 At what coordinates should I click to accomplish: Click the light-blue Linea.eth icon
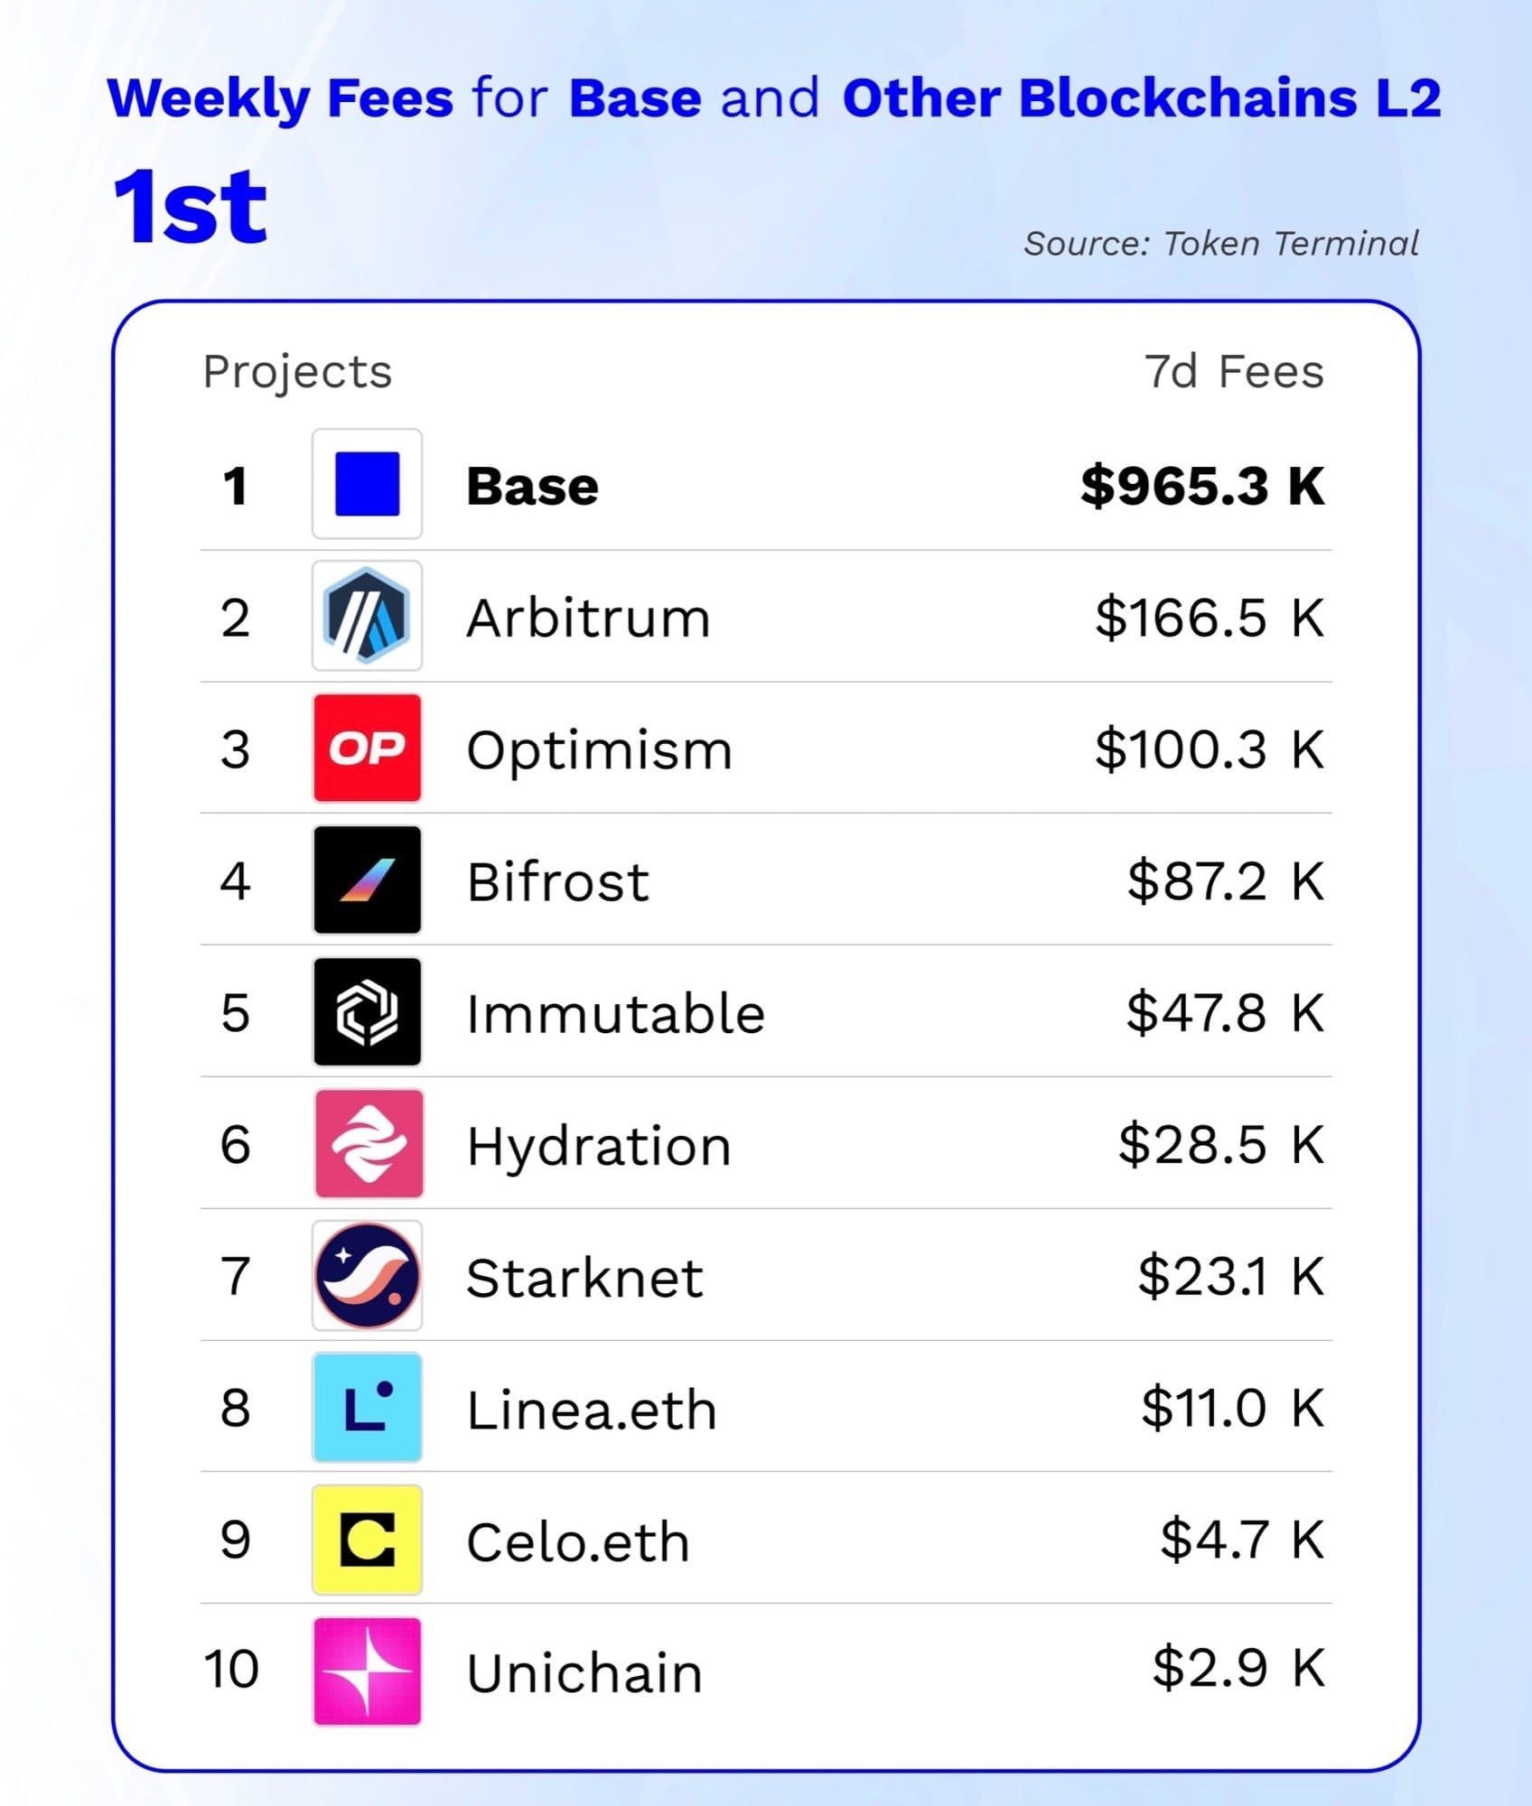pos(367,1407)
